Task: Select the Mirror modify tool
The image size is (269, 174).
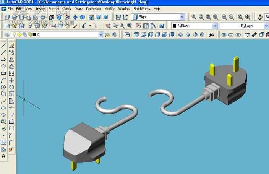Action: 11,59
